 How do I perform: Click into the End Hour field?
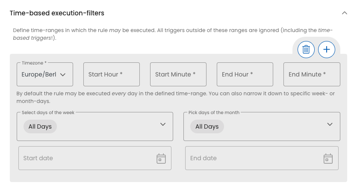(245, 74)
